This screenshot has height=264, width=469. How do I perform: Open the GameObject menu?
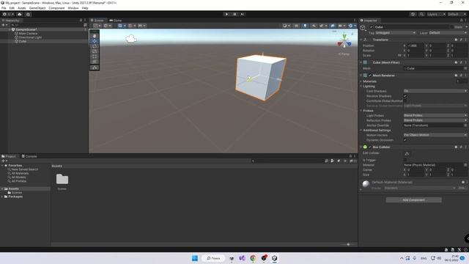coord(37,8)
